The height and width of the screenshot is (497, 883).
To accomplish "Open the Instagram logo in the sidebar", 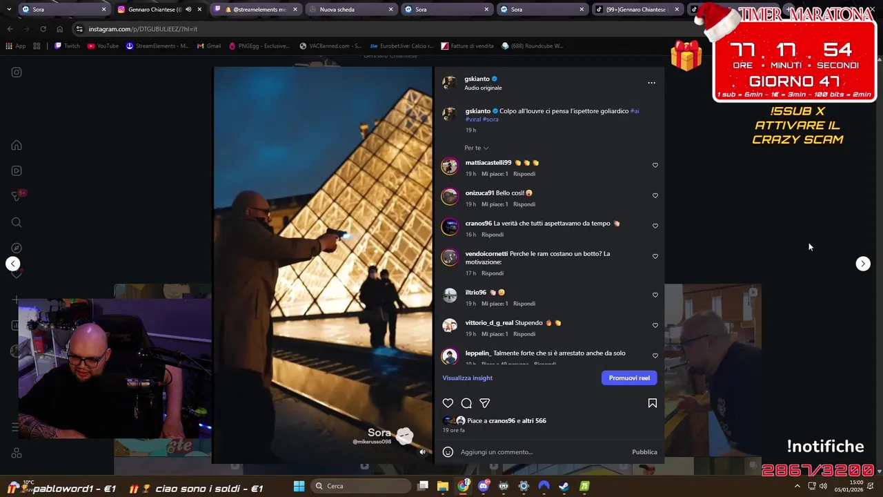I will [17, 72].
